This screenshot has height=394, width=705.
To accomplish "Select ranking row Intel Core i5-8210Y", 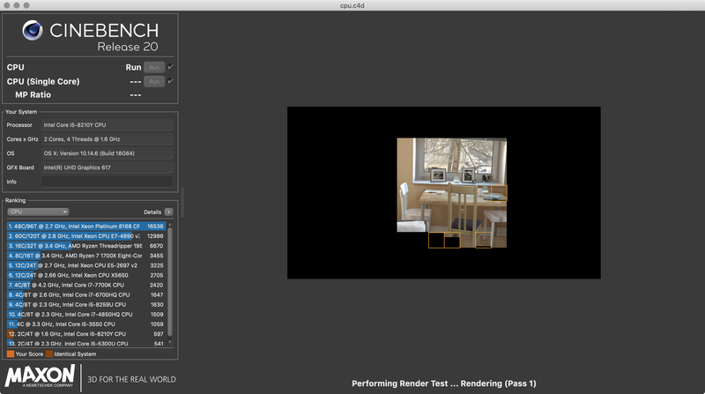I will 86,334.
